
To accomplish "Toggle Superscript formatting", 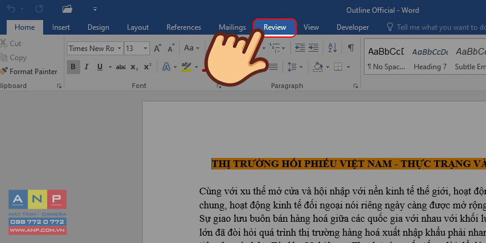I will pos(148,67).
